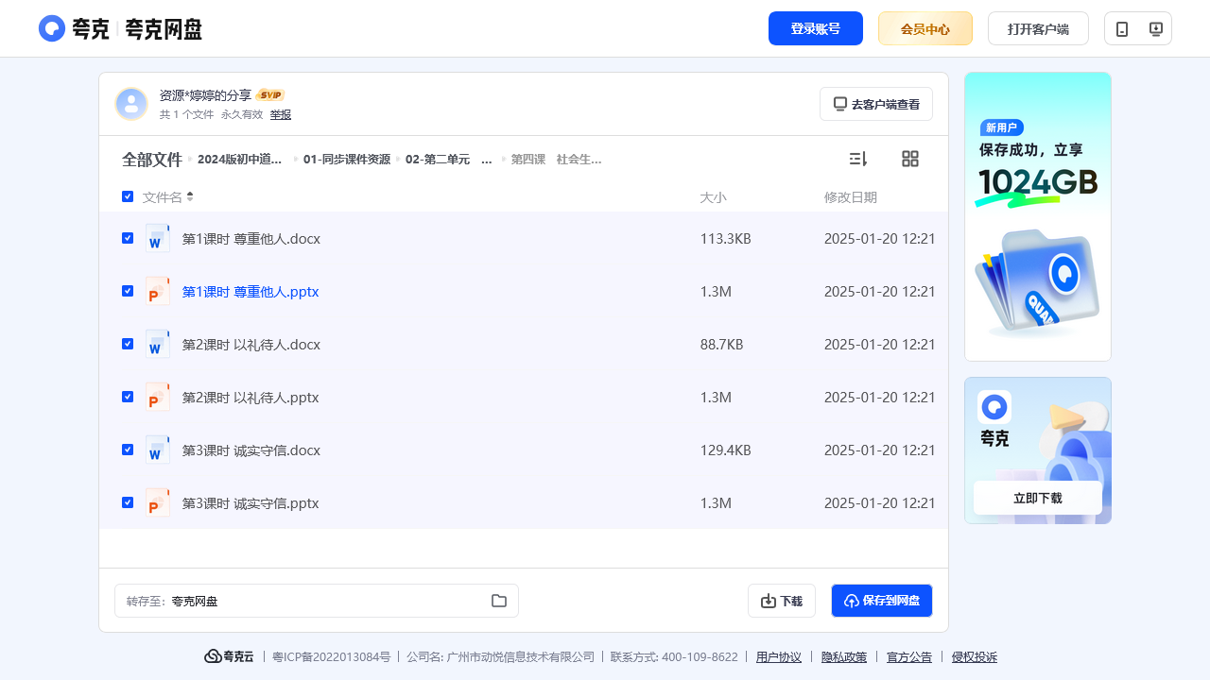Uncheck 第2课时 以礼待人.docx checkbox
Viewport: 1210px width, 680px height.
tap(128, 344)
